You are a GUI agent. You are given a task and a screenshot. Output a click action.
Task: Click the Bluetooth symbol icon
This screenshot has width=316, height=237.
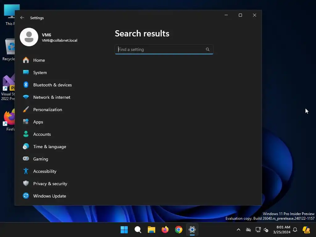(x=26, y=85)
